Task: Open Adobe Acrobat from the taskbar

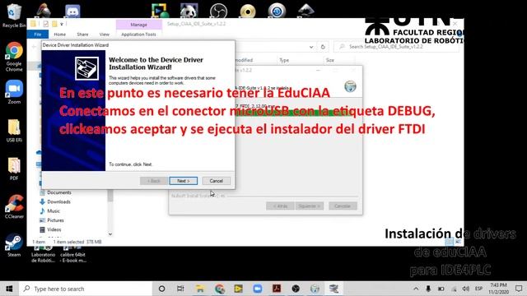Action: 277,289
